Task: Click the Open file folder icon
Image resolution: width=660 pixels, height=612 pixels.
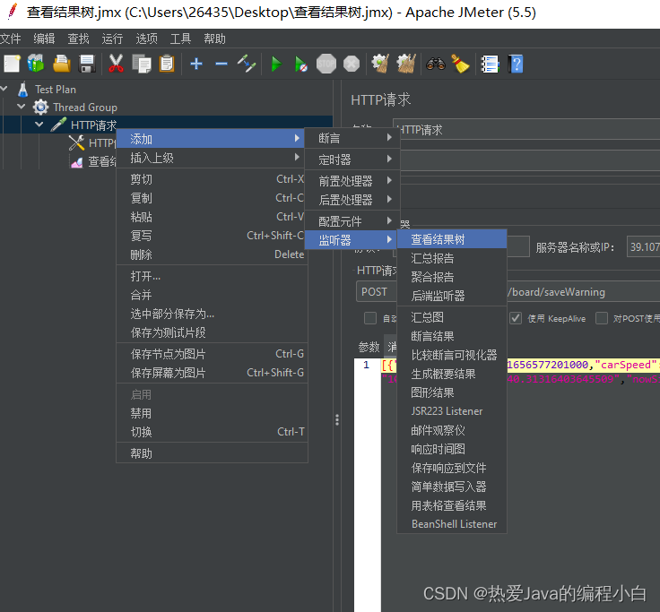Action: click(x=62, y=64)
